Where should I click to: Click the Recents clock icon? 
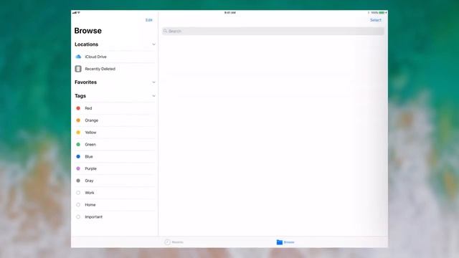click(x=167, y=242)
